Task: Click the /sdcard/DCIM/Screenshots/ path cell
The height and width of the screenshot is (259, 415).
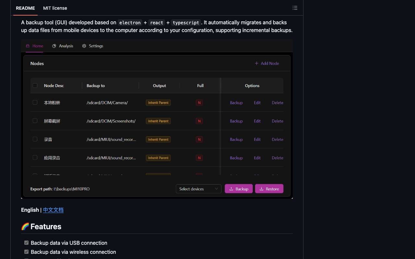Action: (111, 121)
